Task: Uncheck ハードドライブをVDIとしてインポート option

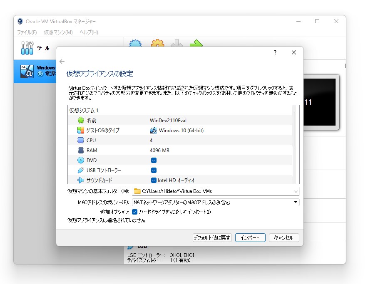Action: 134,212
